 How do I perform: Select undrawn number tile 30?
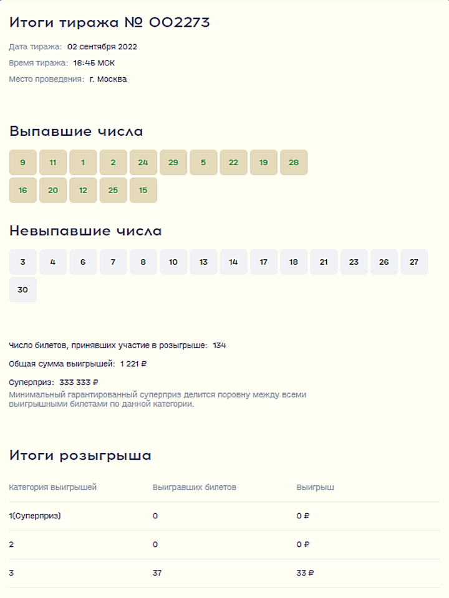point(23,290)
